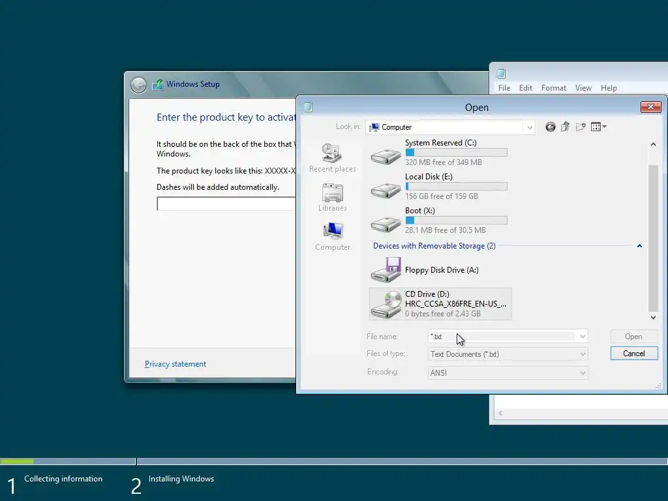Collapse Devices with Removable Storage group
Screen dimensions: 668x501
click(639, 246)
